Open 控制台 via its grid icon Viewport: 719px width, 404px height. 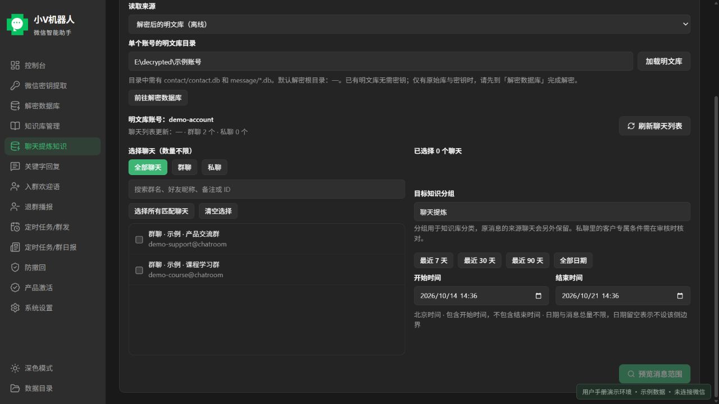[x=15, y=66]
